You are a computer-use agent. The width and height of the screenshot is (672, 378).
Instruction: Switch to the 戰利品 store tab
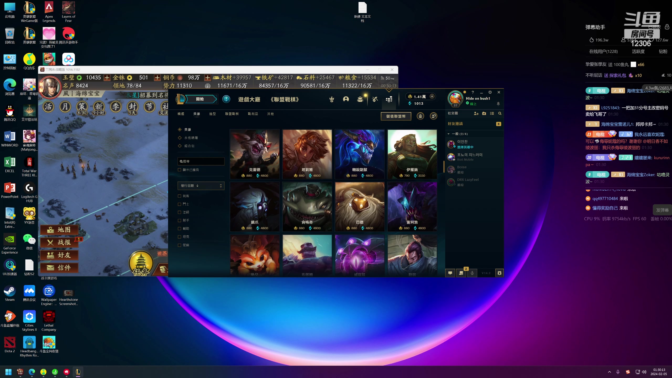pos(253,114)
